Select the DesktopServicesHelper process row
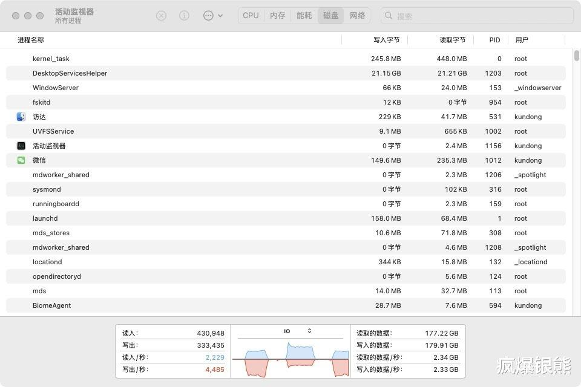 [x=286, y=73]
